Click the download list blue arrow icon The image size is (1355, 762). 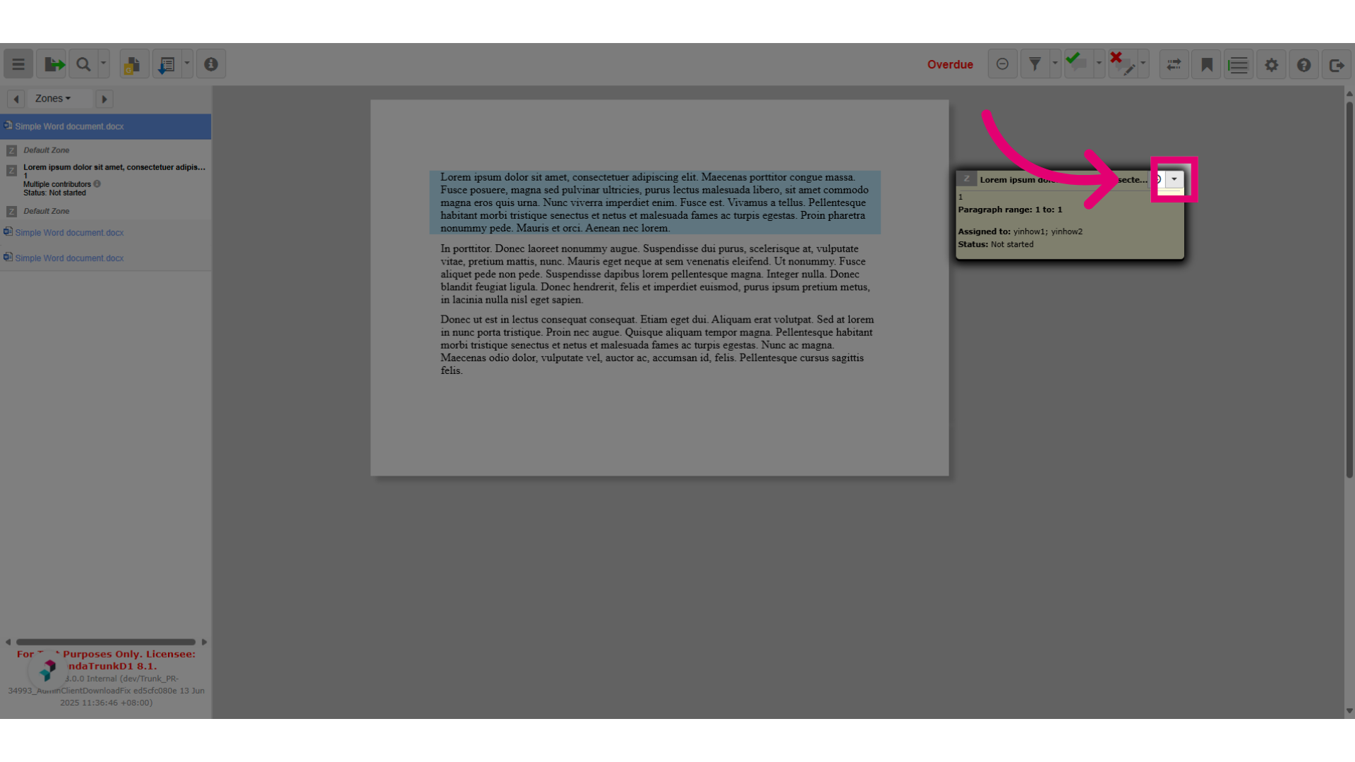tap(167, 64)
